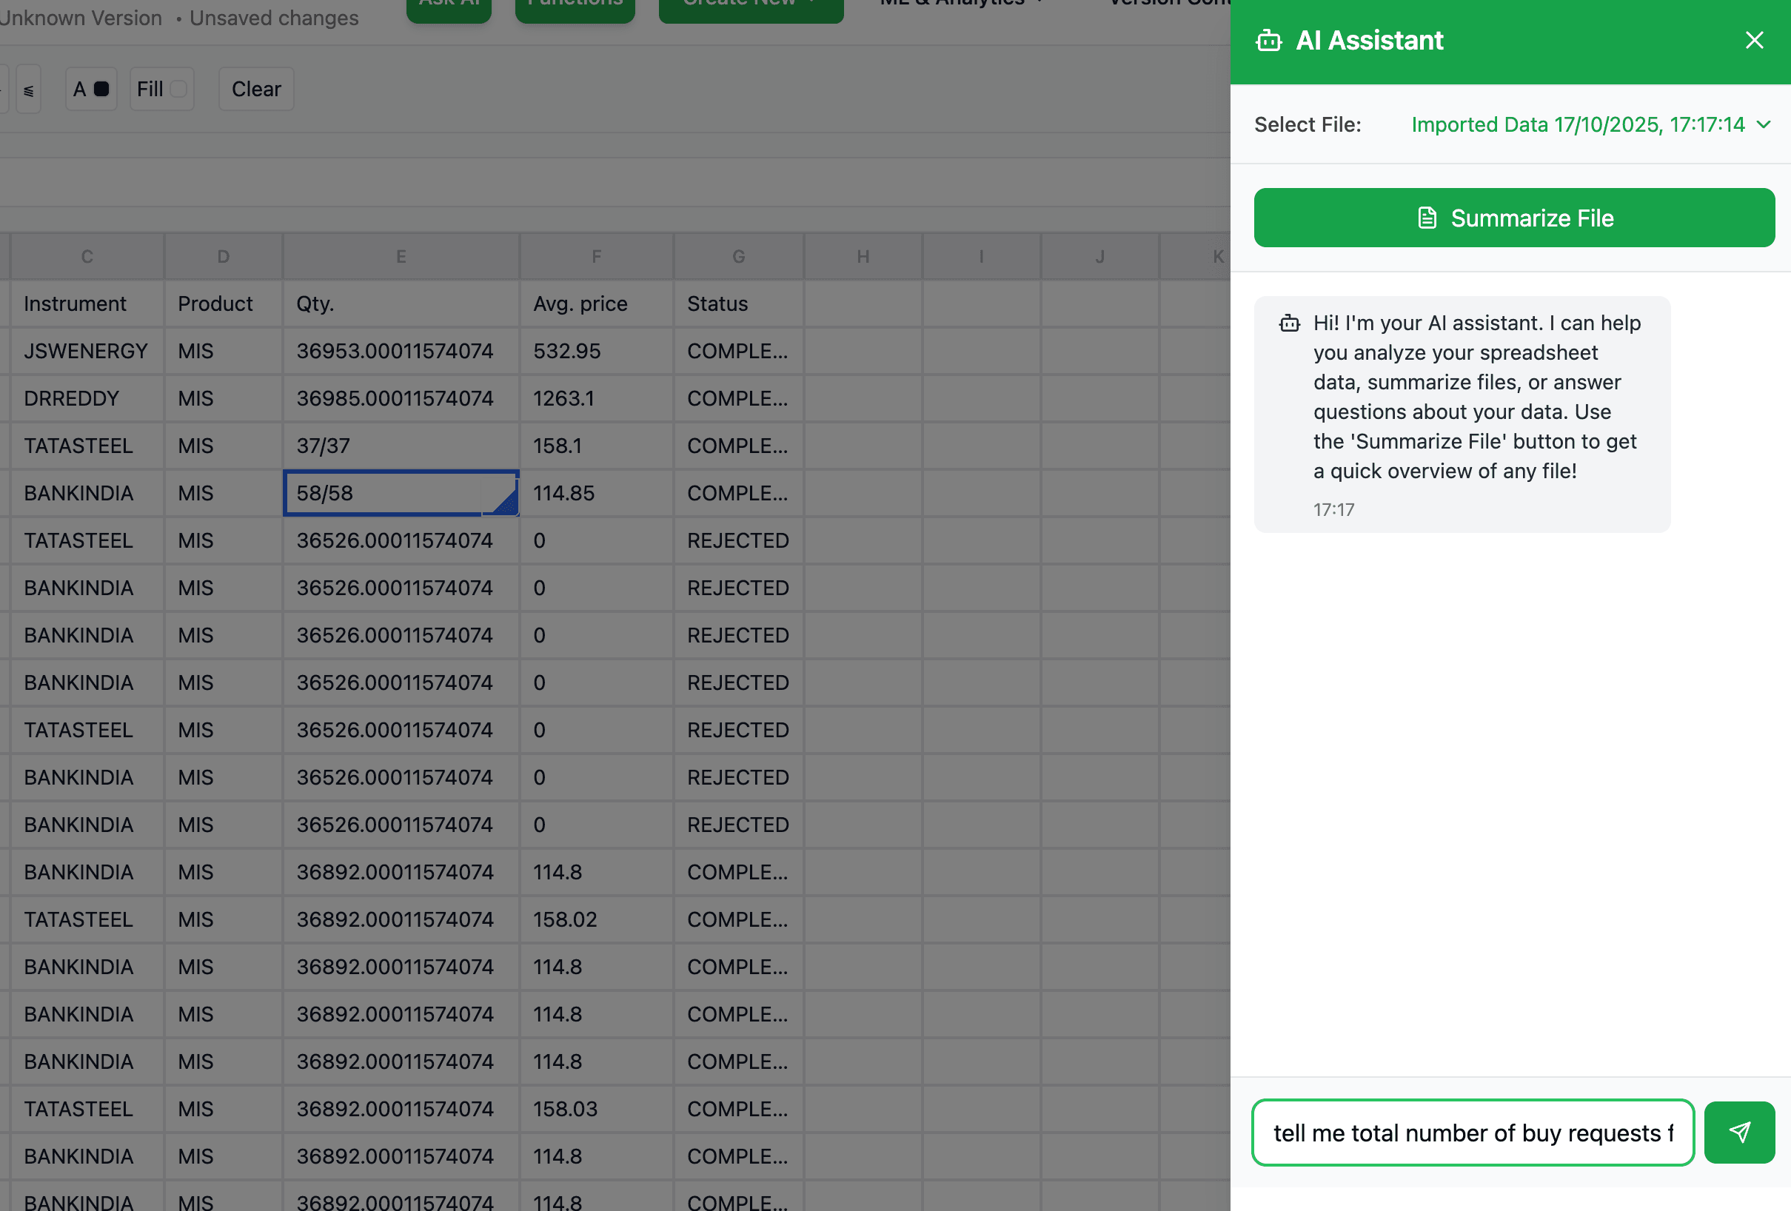This screenshot has height=1211, width=1791.
Task: Select the JSWENERGY instrument cell
Action: pyautogui.click(x=86, y=352)
